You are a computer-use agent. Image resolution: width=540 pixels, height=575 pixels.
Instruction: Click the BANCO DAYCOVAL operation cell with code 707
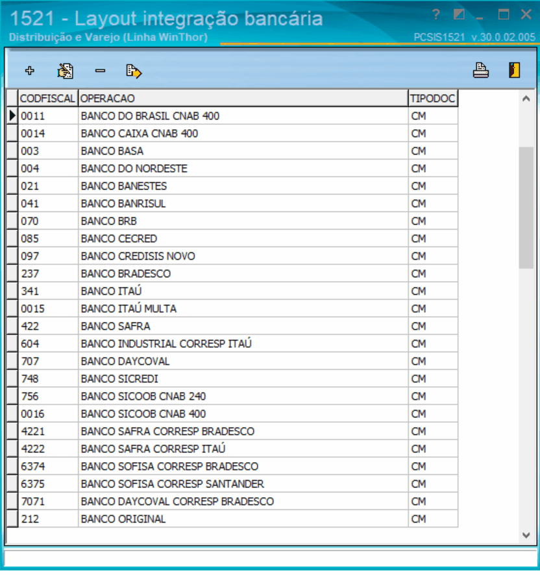(x=243, y=361)
